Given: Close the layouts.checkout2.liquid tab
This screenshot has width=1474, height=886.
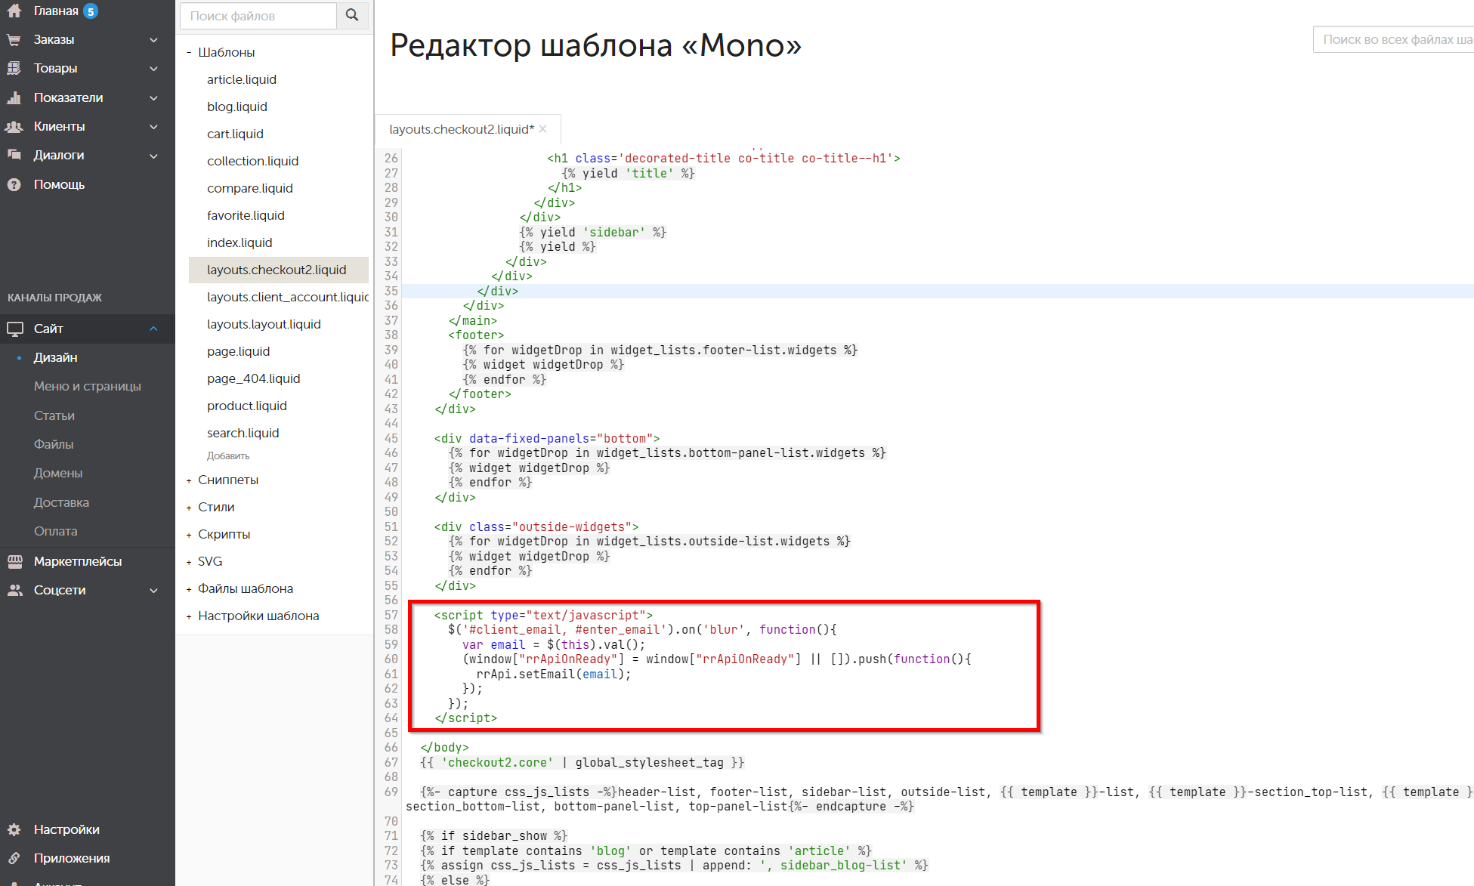Looking at the screenshot, I should point(543,129).
